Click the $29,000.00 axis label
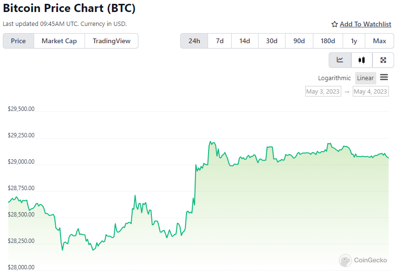The width and height of the screenshot is (396, 277). (x=21, y=162)
